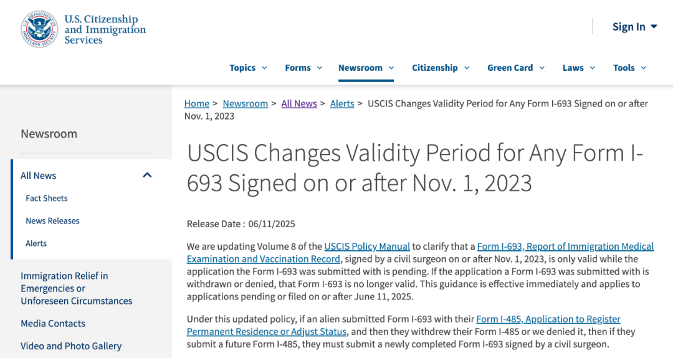This screenshot has width=673, height=358.
Task: Collapse the All News sidebar section
Action: tap(147, 175)
